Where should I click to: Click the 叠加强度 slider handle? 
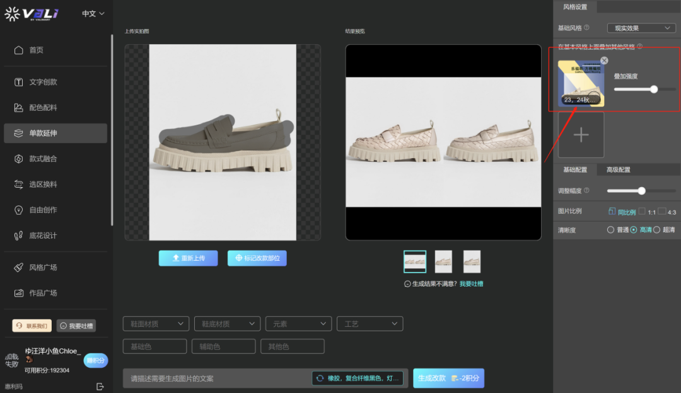[654, 89]
